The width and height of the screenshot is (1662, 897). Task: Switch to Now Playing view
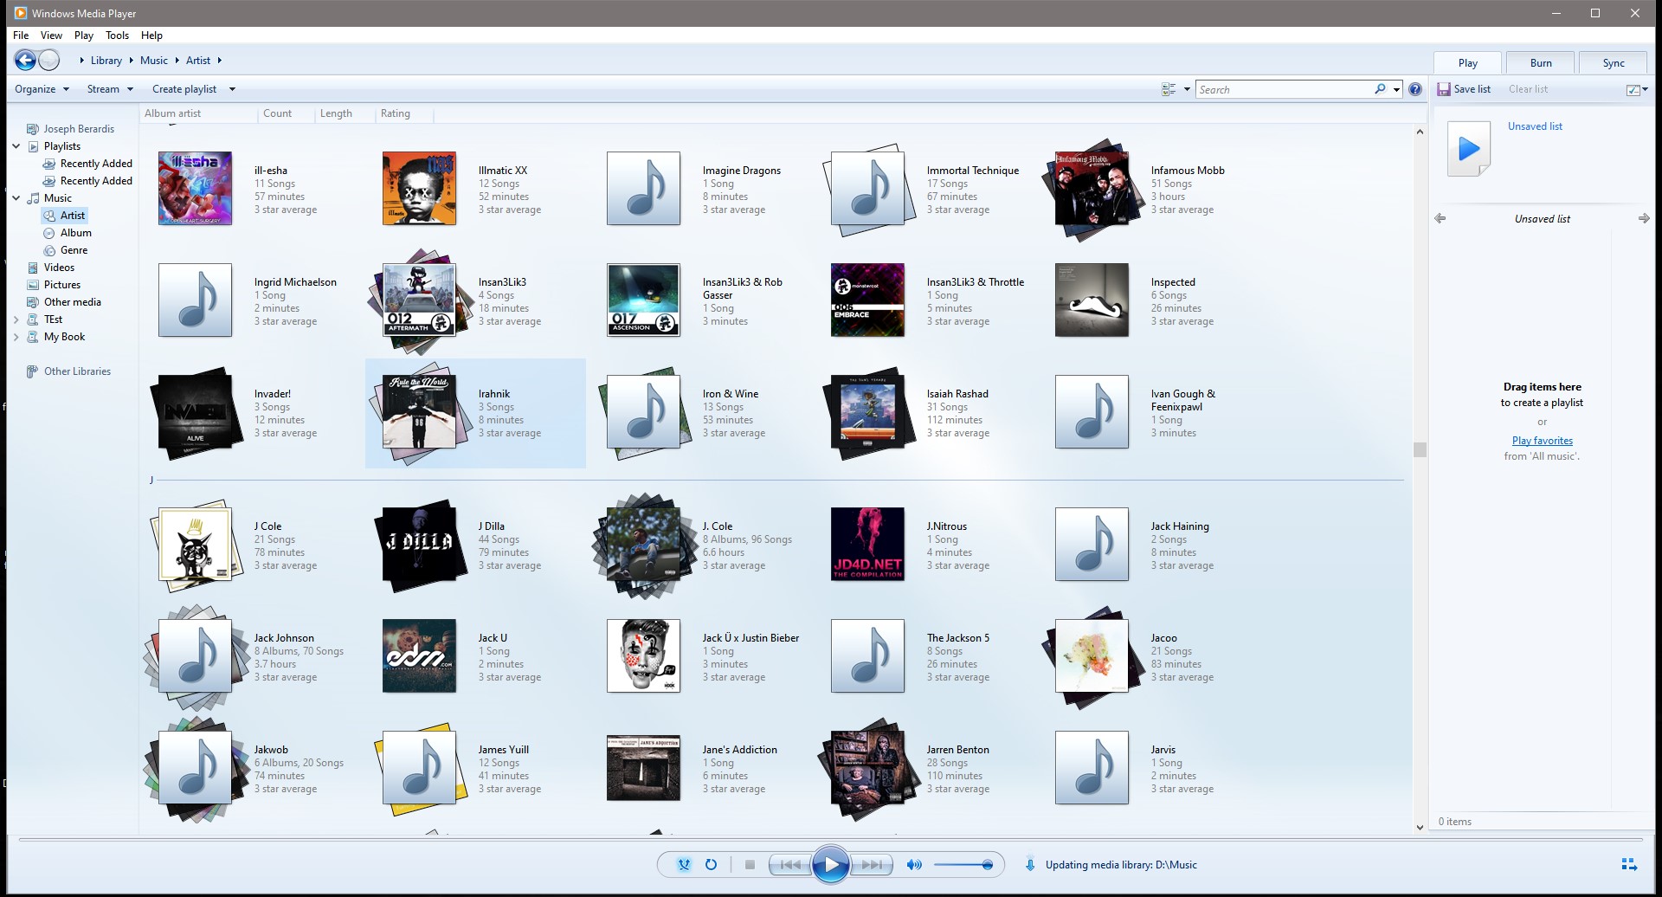1628,864
